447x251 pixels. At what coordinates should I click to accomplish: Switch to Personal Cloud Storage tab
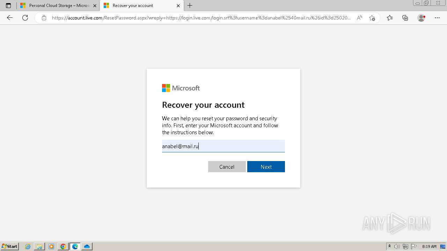pos(58,6)
